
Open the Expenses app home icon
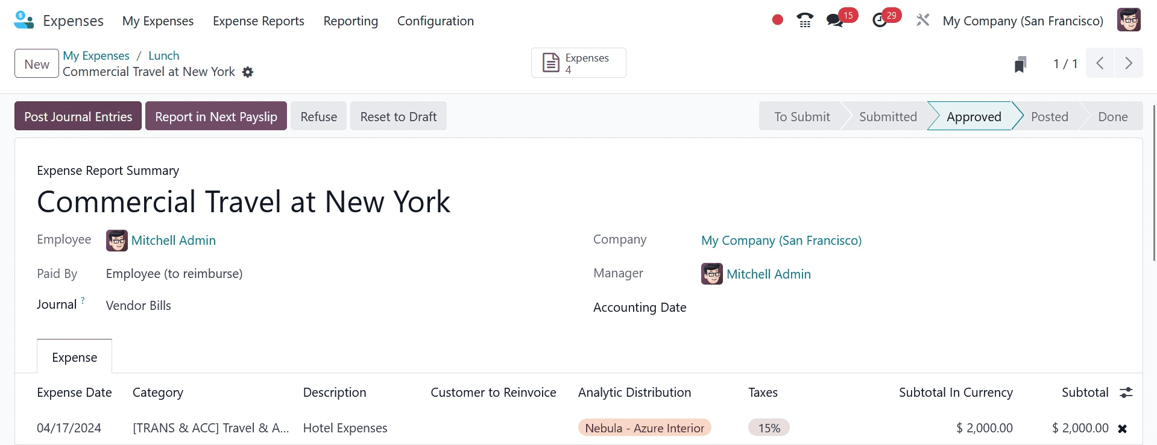coord(24,20)
